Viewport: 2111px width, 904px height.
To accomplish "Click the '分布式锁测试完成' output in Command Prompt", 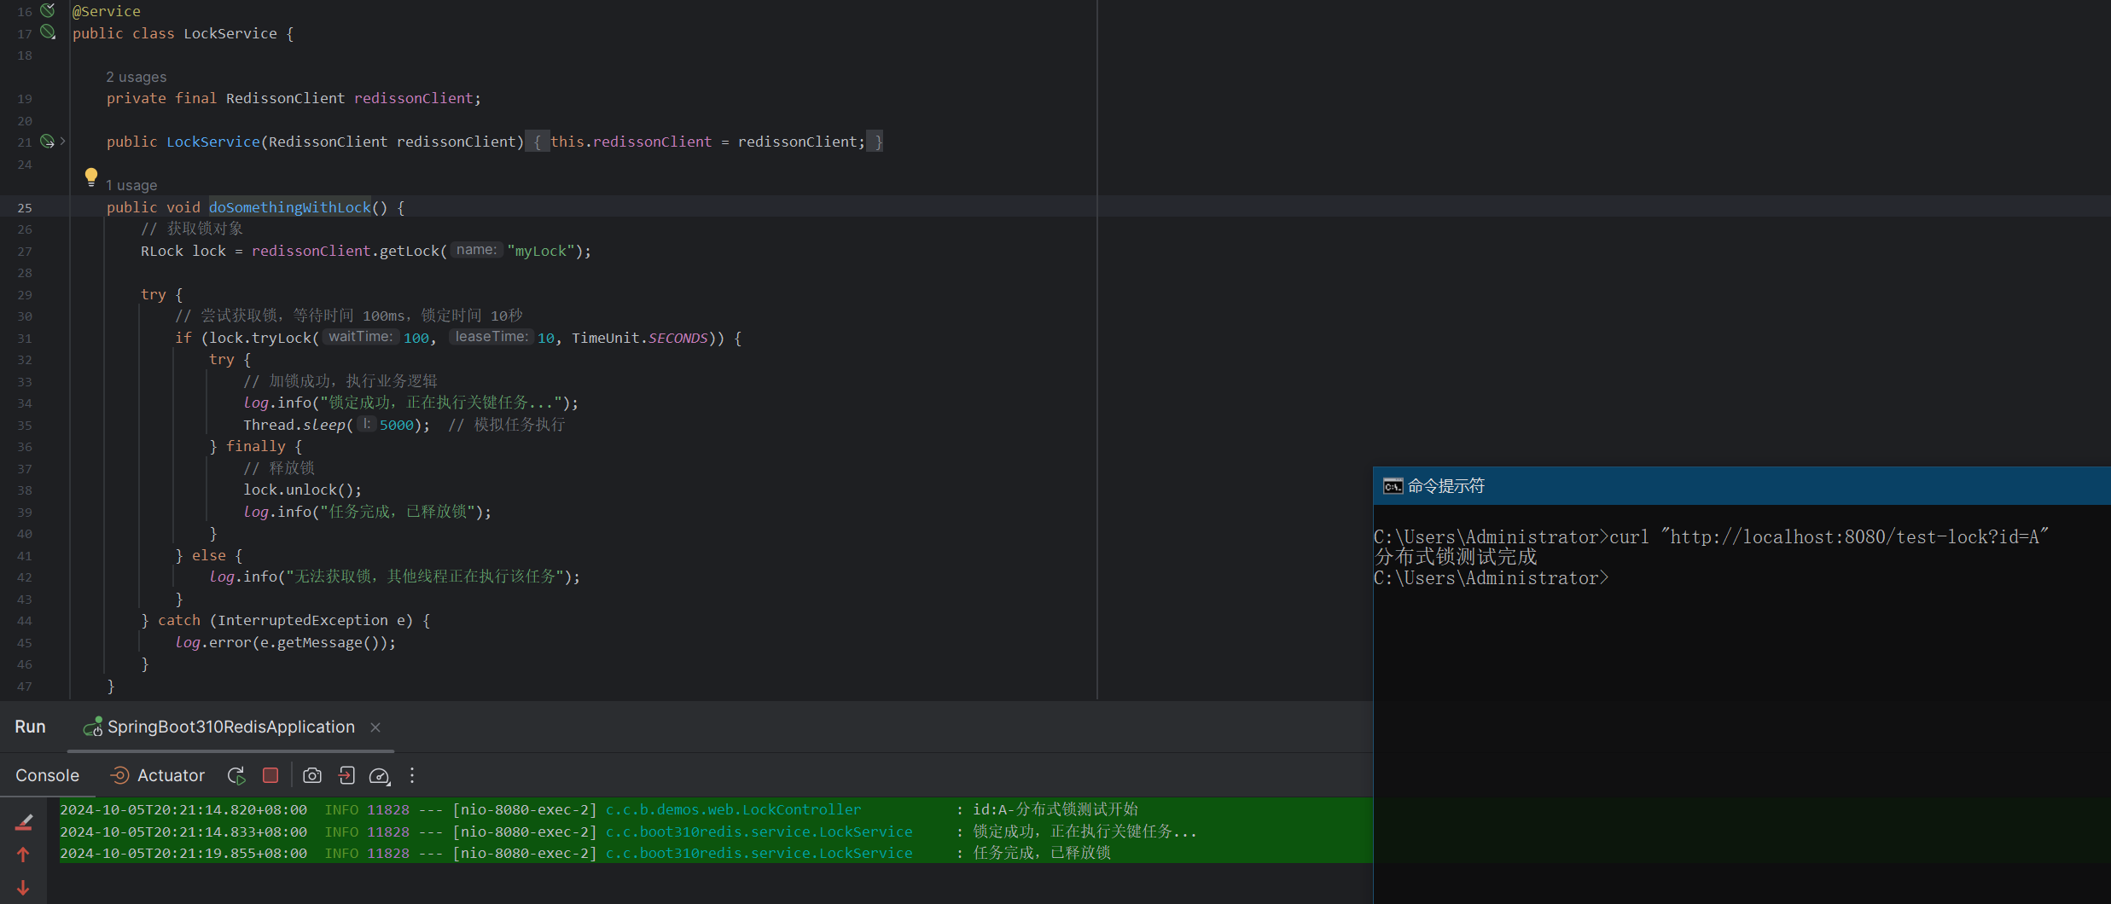I will (x=1456, y=557).
